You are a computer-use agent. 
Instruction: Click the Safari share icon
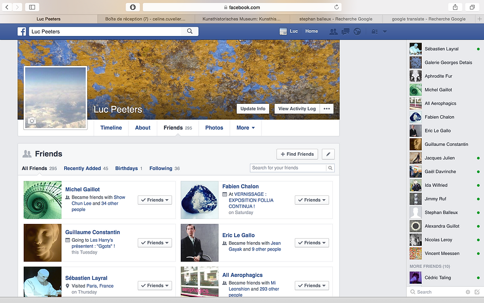click(455, 7)
